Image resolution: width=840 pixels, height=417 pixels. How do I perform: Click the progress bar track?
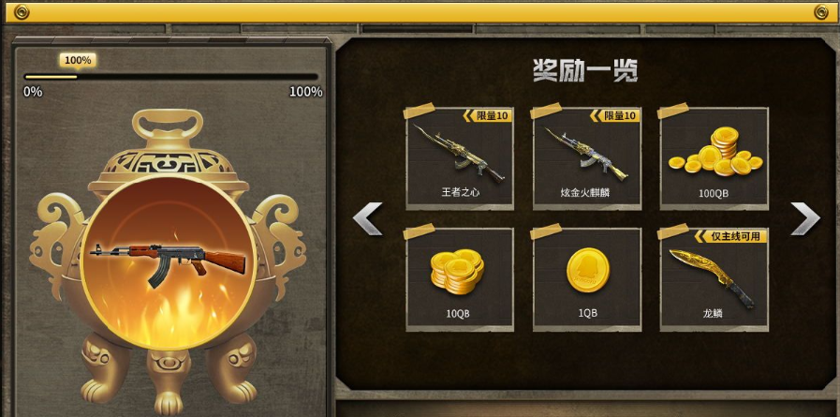click(170, 77)
